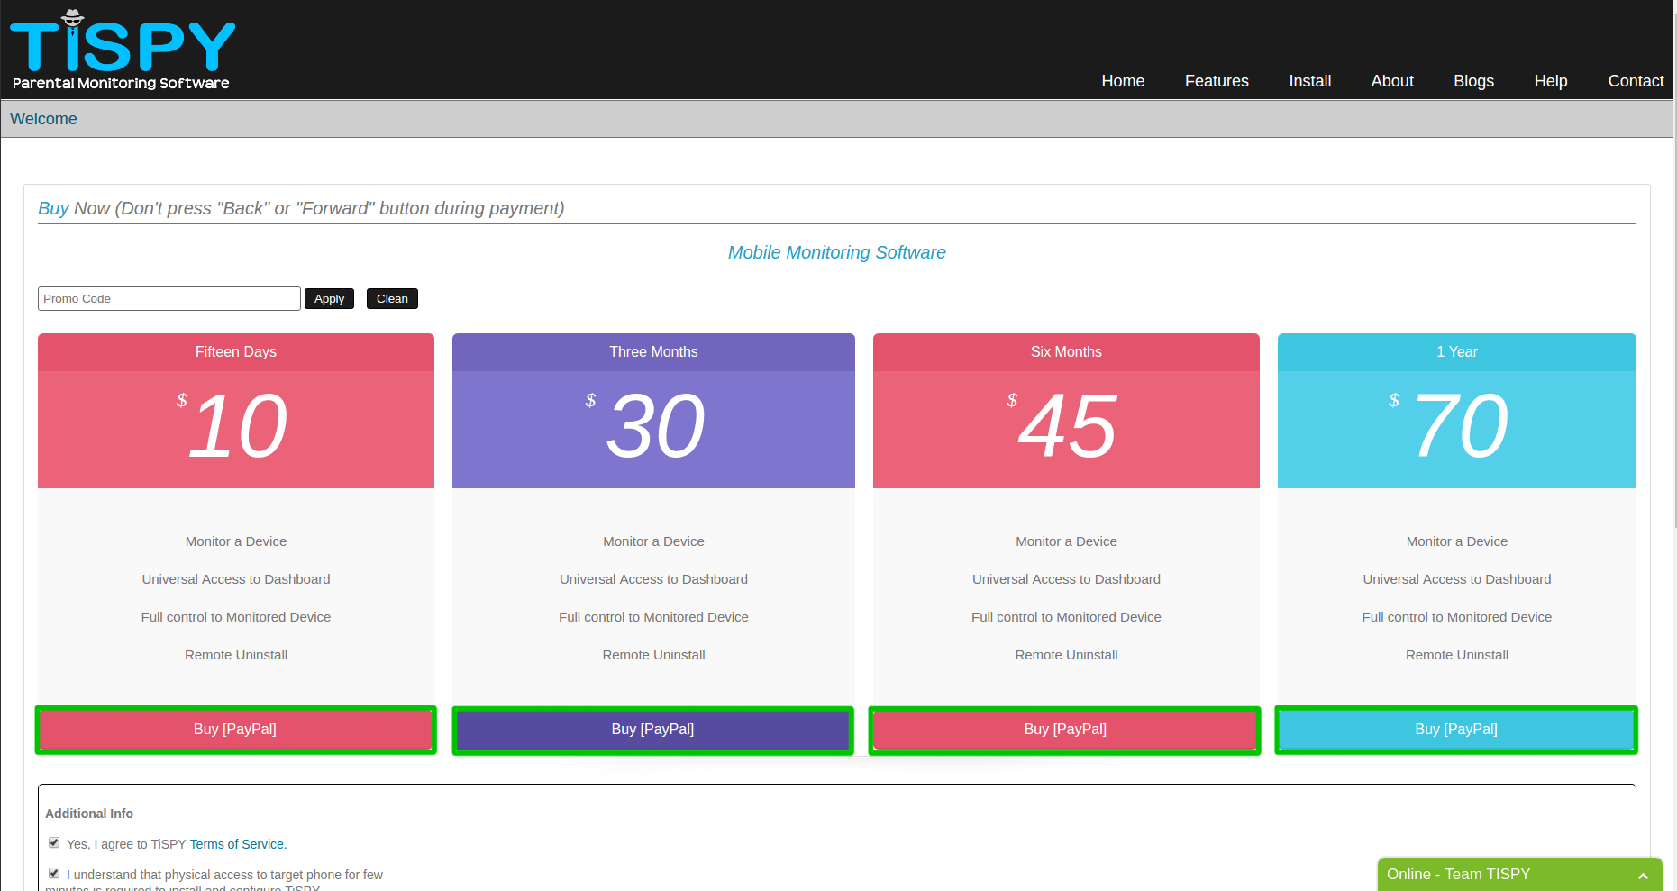Open the Home menu item
This screenshot has width=1677, height=891.
point(1123,81)
